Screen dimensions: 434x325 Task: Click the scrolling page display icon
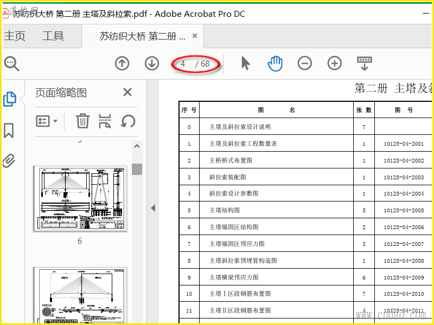365,63
